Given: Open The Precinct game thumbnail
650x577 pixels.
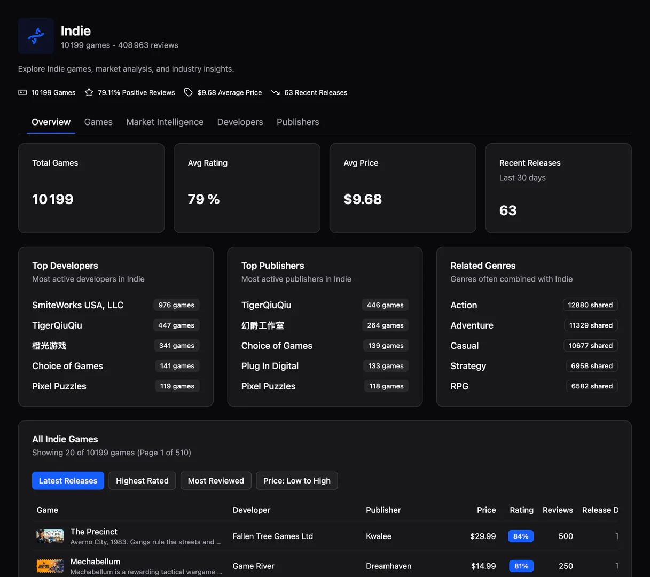Looking at the screenshot, I should point(50,536).
